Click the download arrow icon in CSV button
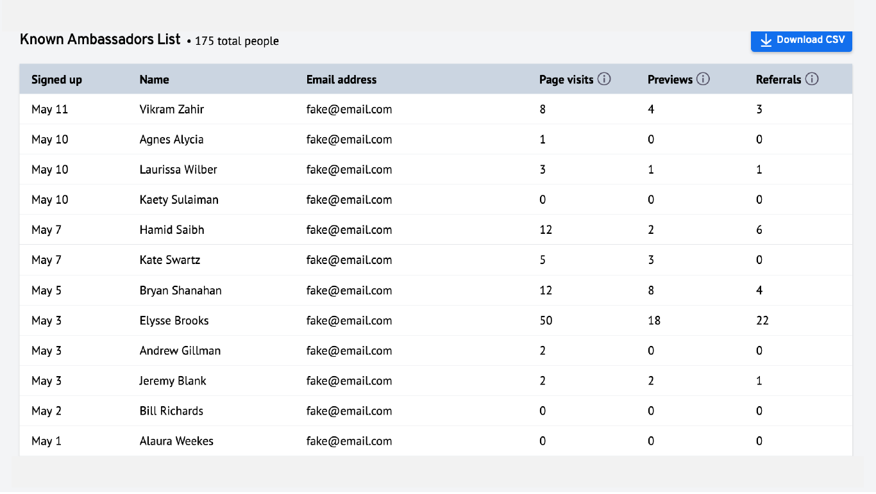 point(766,40)
